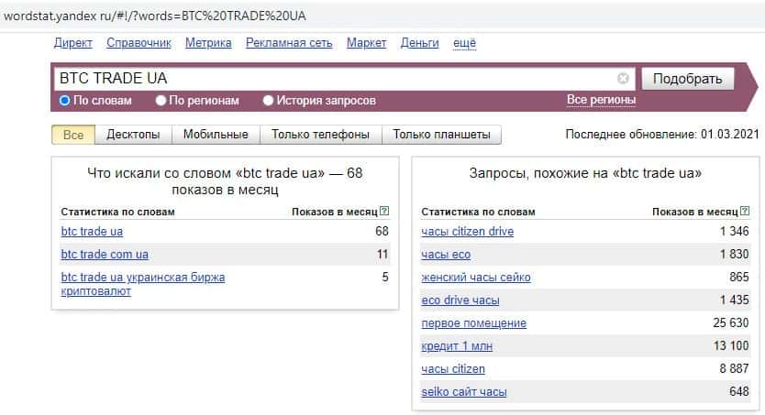Open the Директ link in top menu
The width and height of the screenshot is (765, 415).
tap(73, 43)
